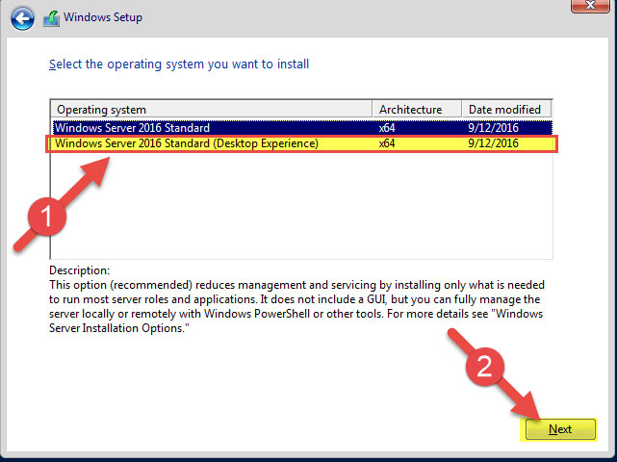Sort by the Architecture column header
The image size is (617, 462).
[417, 110]
